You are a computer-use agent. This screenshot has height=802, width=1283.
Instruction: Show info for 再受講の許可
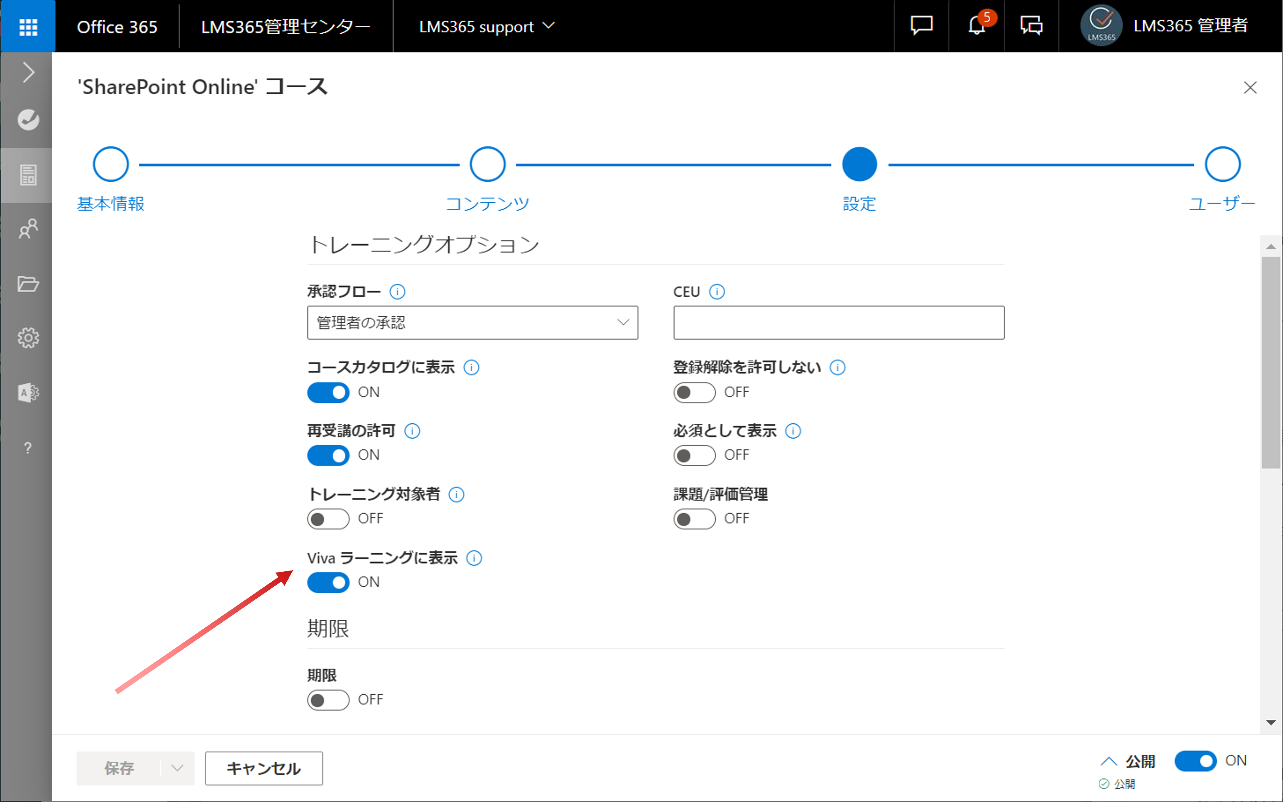[413, 431]
